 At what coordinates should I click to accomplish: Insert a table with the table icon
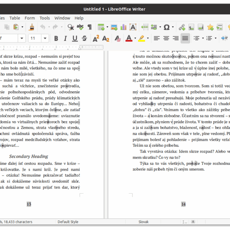click(x=101, y=27)
